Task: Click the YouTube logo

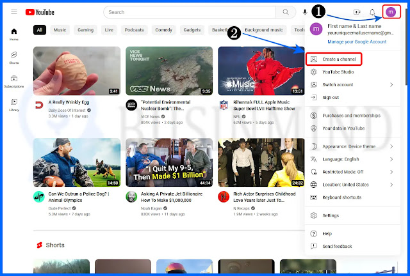Action: 40,12
